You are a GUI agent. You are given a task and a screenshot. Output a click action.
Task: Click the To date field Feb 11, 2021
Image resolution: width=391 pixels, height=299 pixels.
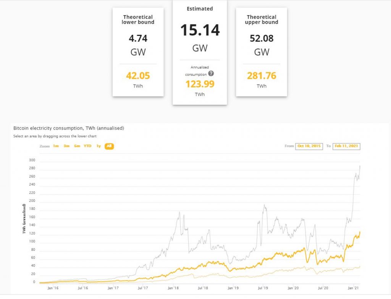[x=346, y=146]
